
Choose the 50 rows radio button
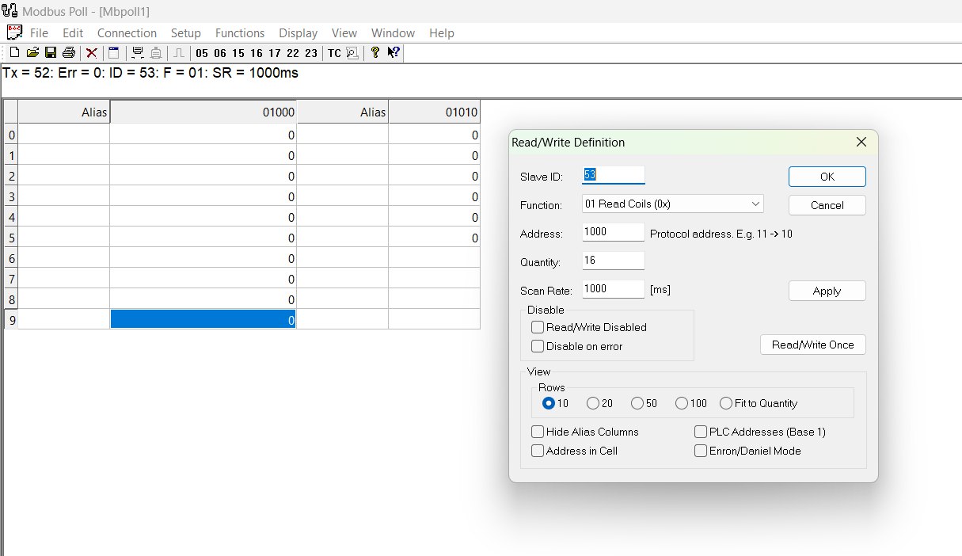(637, 403)
